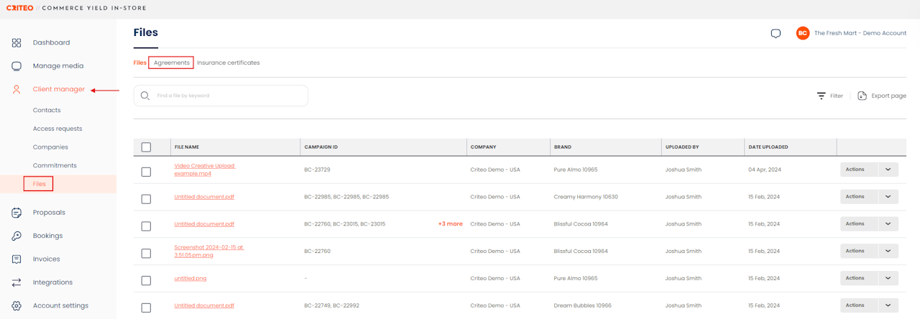Click the Invoices icon in sidebar
The image size is (920, 319).
pos(17,259)
